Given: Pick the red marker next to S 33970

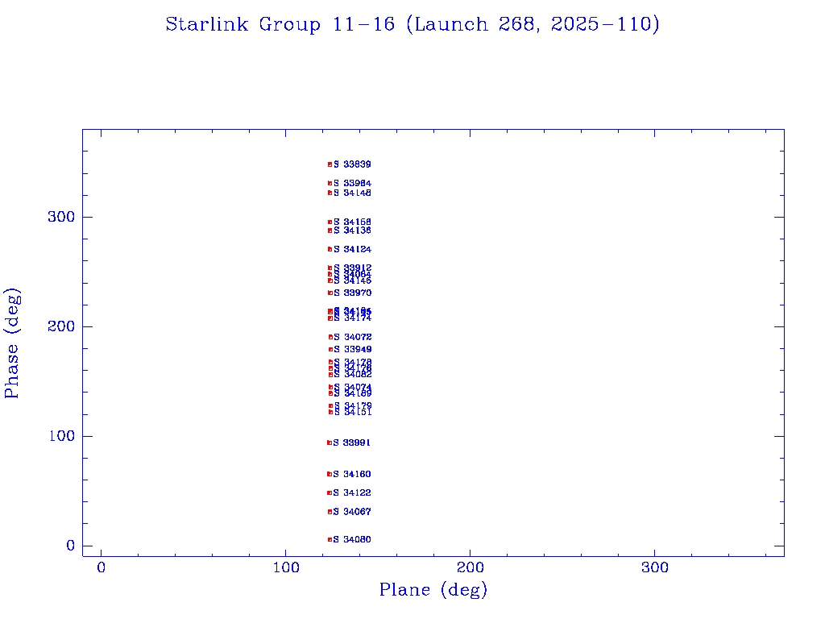Looking at the screenshot, I should pyautogui.click(x=330, y=293).
